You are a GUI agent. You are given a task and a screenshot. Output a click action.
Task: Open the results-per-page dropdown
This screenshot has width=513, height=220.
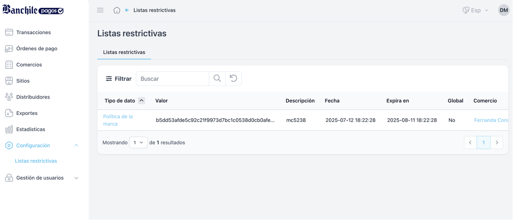(138, 143)
